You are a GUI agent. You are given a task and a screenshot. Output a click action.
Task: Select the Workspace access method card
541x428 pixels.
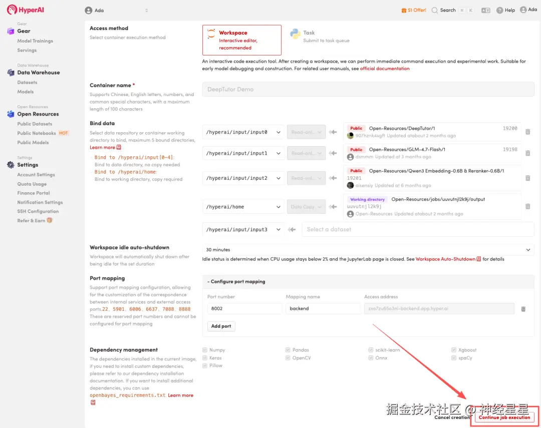point(242,40)
